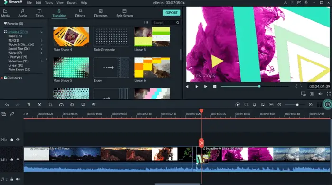332x185 pixels.
Task: Open the Edit menu
Action: pyautogui.click(x=38, y=3)
